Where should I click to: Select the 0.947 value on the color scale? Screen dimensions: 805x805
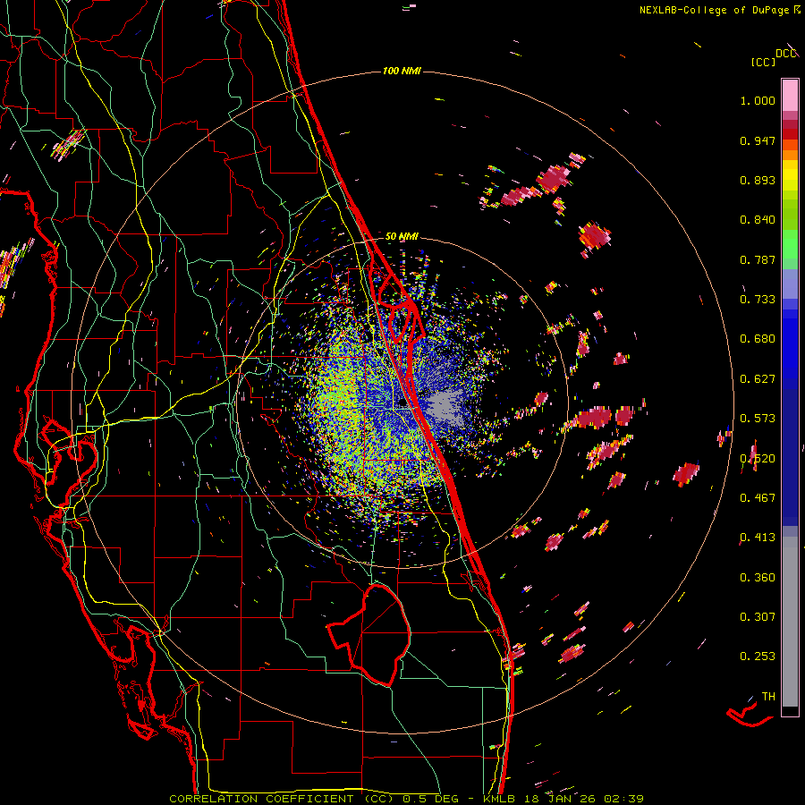[x=758, y=140]
